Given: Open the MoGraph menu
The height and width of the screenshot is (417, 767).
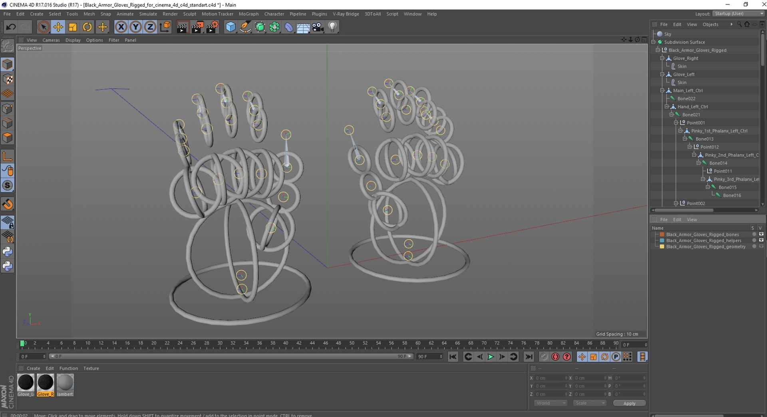Looking at the screenshot, I should (x=248, y=14).
